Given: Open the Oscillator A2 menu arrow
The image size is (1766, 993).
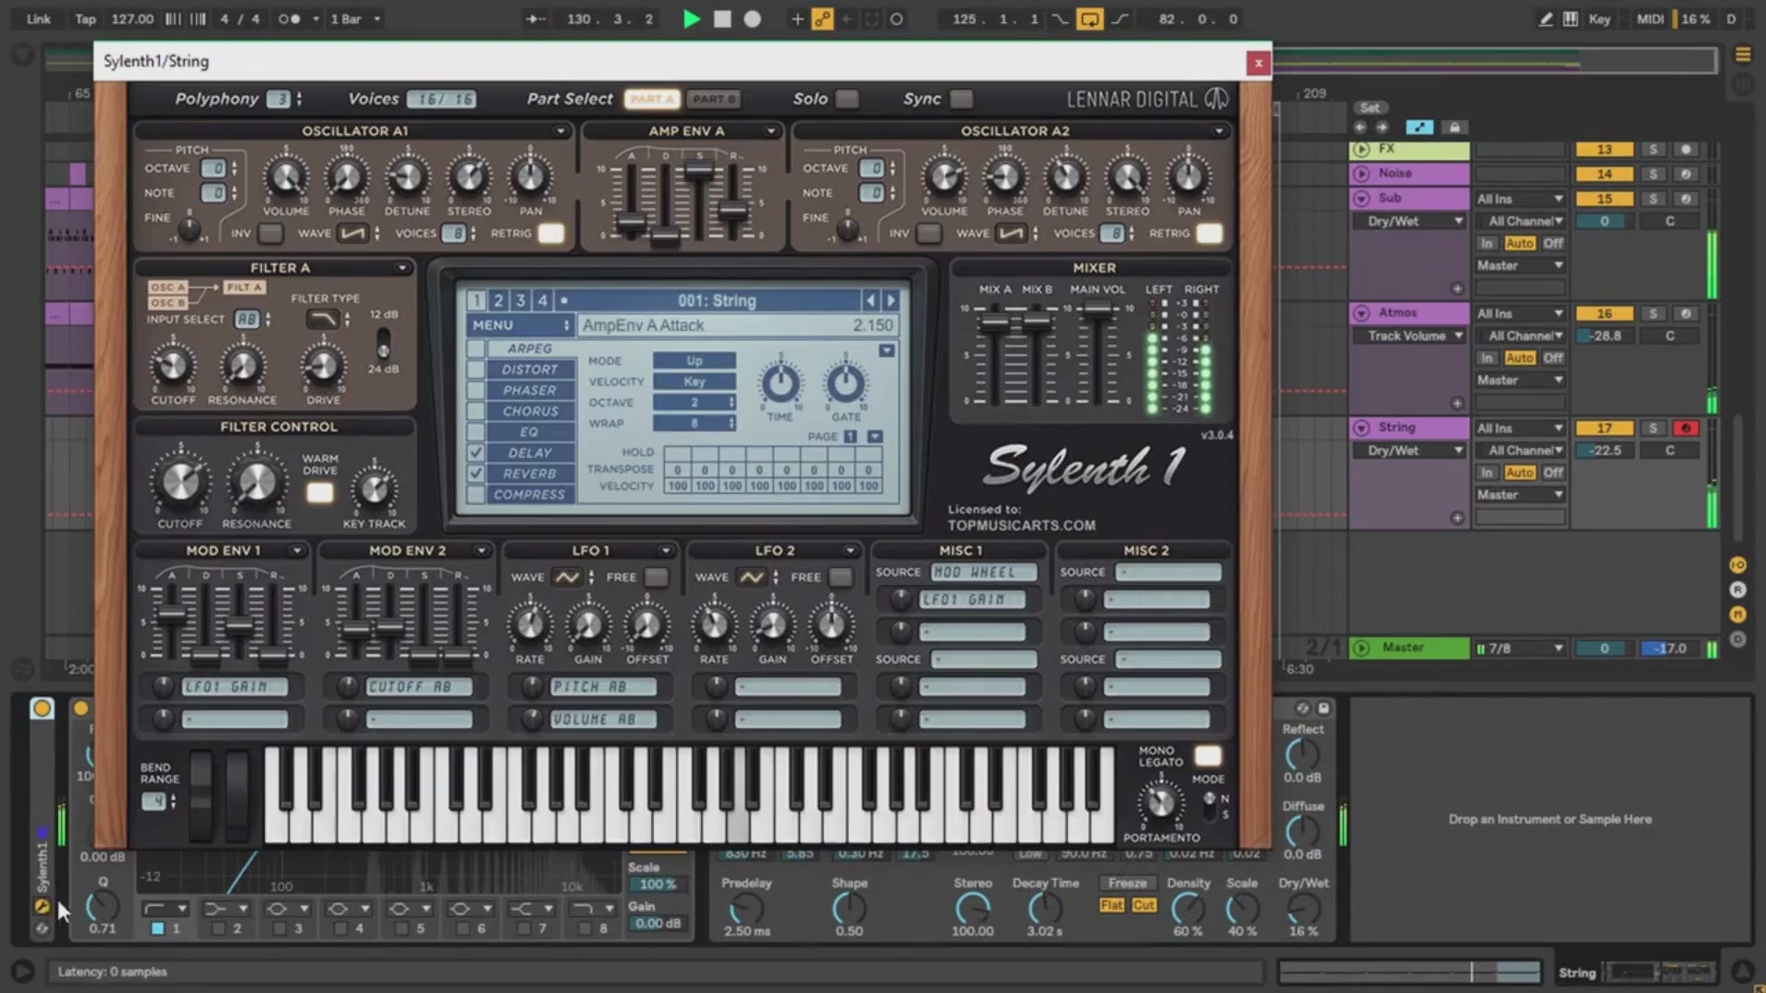Looking at the screenshot, I should coord(1219,131).
